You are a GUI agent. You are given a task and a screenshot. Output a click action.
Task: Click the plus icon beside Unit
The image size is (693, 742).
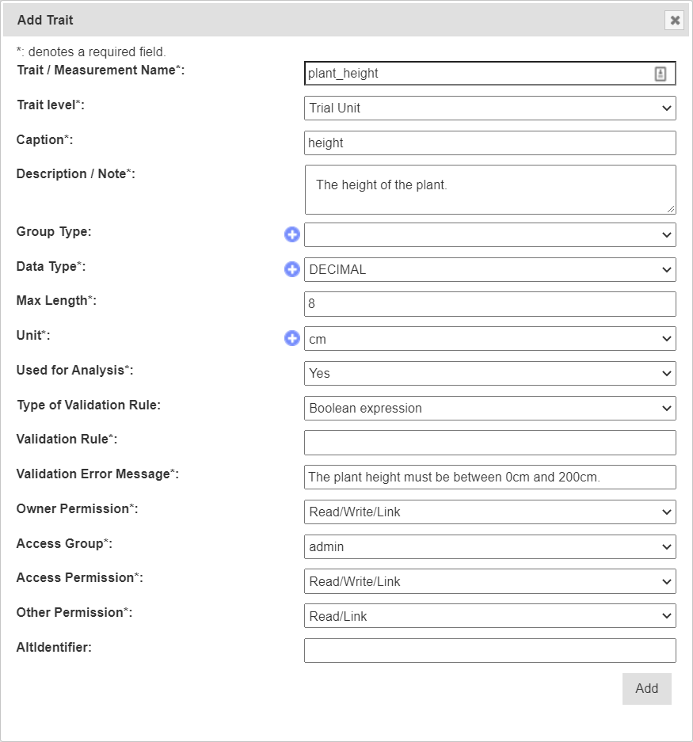pyautogui.click(x=292, y=339)
